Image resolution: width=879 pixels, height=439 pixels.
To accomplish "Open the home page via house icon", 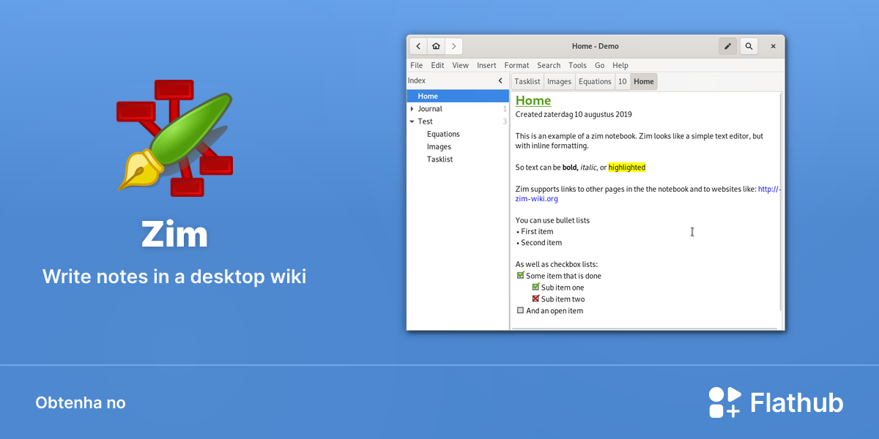I will 436,46.
